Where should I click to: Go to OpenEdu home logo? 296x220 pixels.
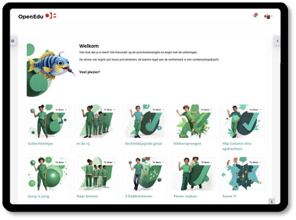pyautogui.click(x=37, y=16)
